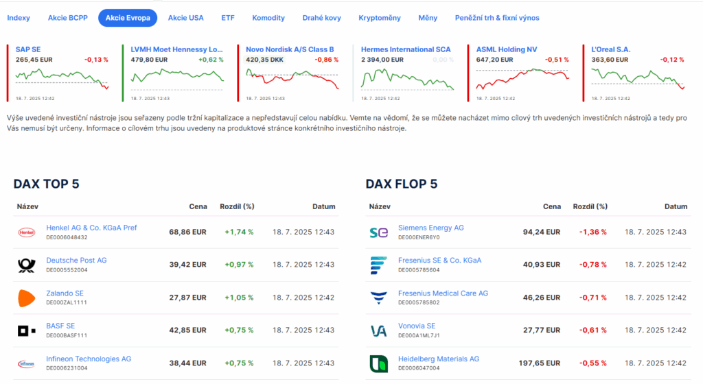Click ISIN code DE0005552004
The image size is (703, 384).
pyautogui.click(x=67, y=270)
